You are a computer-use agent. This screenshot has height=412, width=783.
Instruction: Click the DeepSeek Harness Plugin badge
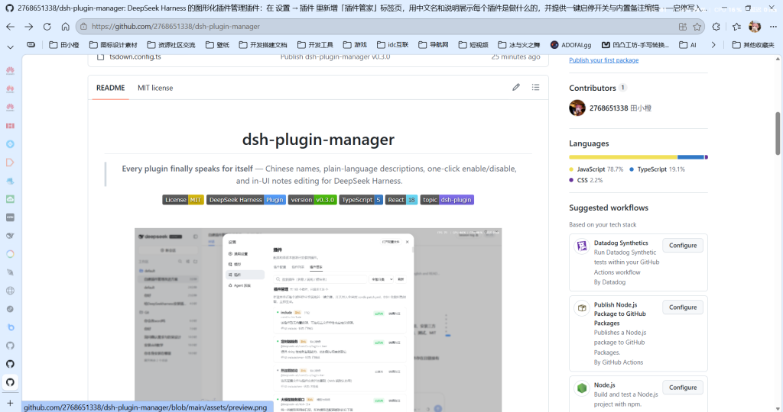point(246,200)
